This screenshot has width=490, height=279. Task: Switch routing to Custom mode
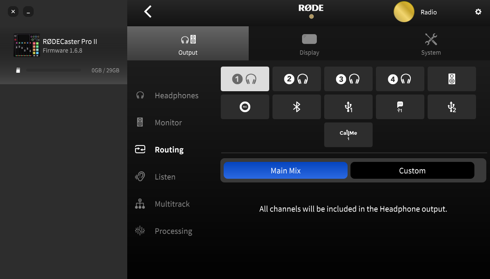412,171
